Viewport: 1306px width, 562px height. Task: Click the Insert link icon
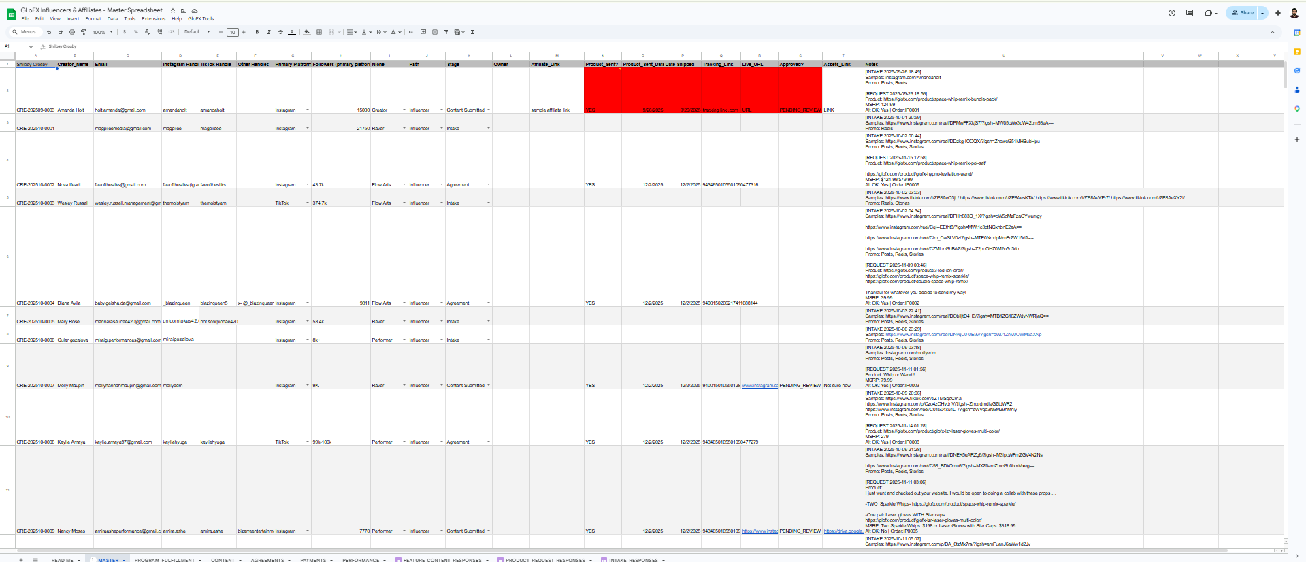pyautogui.click(x=412, y=32)
